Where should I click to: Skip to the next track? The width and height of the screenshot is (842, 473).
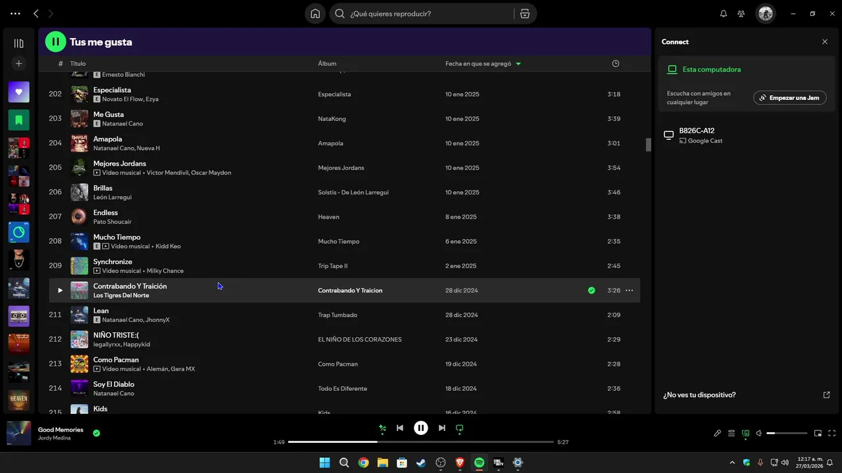pos(442,428)
